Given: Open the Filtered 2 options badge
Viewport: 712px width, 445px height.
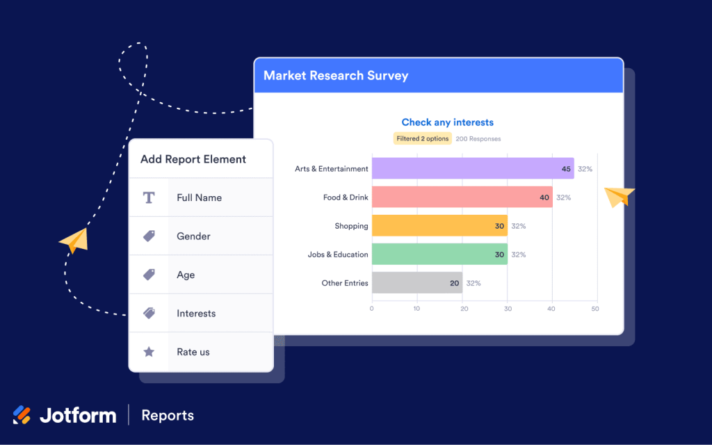Looking at the screenshot, I should [x=422, y=138].
